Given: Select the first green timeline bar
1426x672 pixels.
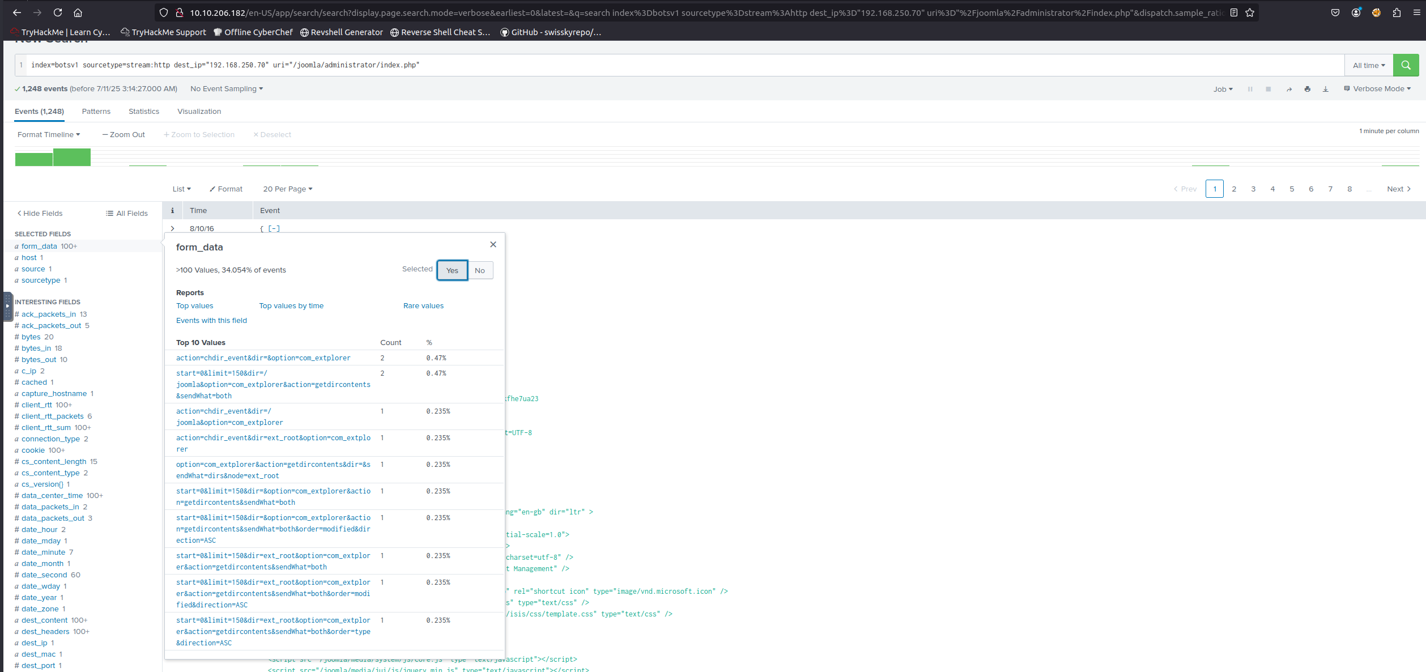Looking at the screenshot, I should point(34,159).
